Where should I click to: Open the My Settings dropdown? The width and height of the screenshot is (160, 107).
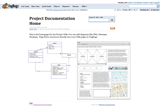point(138,3)
